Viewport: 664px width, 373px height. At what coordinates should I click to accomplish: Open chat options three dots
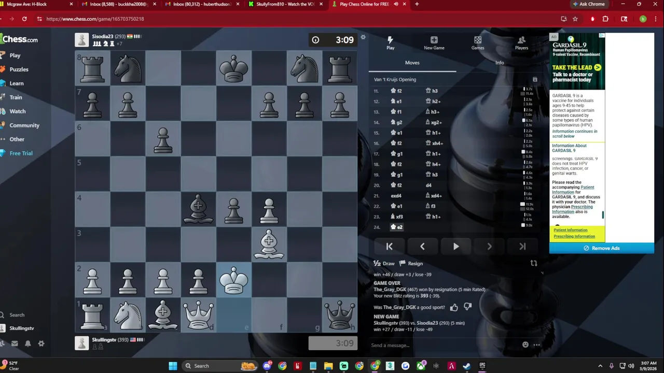pyautogui.click(x=537, y=345)
